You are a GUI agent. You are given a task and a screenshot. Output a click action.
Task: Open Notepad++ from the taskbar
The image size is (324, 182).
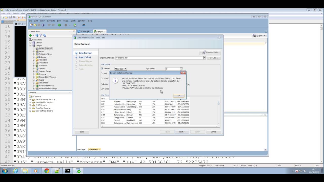[x=57, y=171]
